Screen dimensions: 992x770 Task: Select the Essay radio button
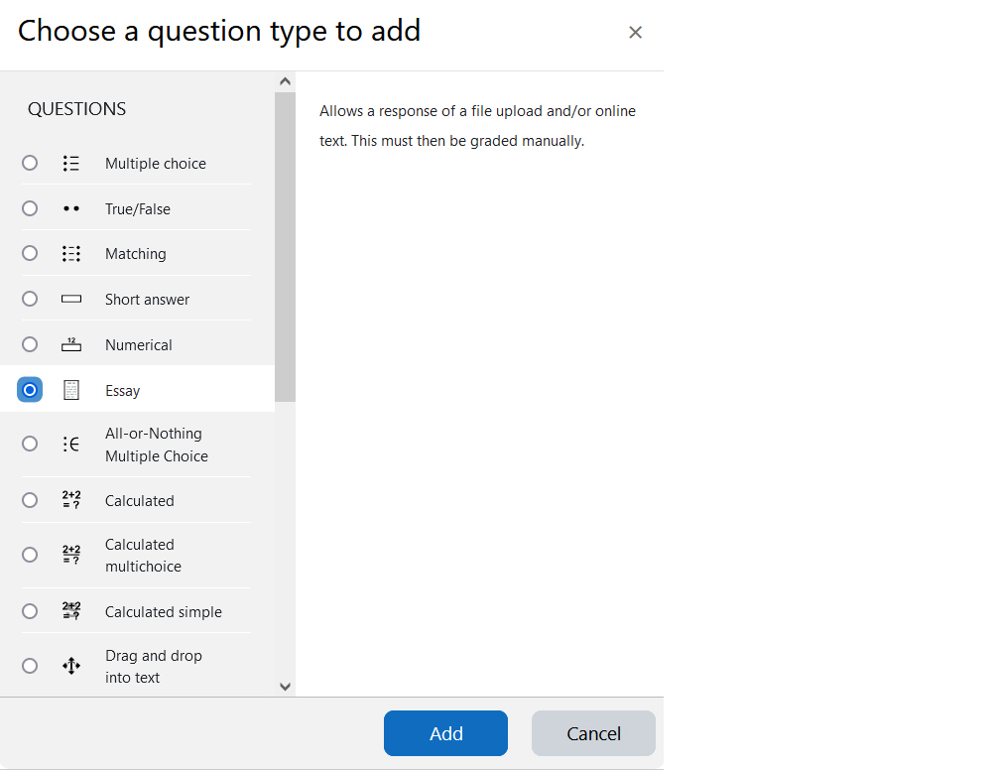[30, 390]
